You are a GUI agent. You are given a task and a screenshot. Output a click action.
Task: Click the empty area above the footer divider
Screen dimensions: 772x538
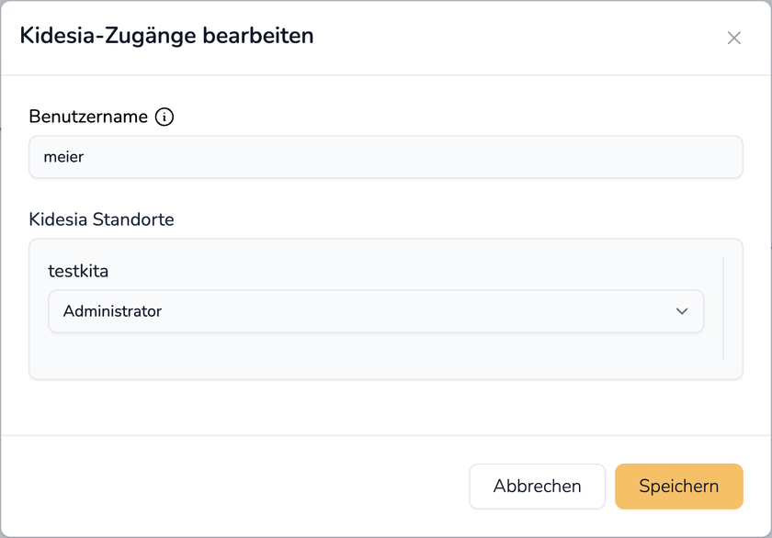point(385,408)
